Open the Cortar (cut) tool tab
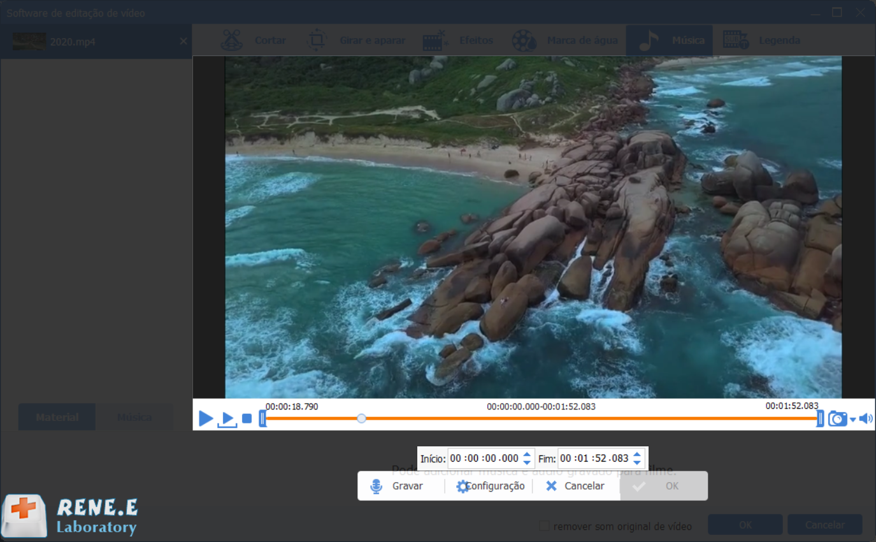Image resolution: width=876 pixels, height=542 pixels. point(253,40)
